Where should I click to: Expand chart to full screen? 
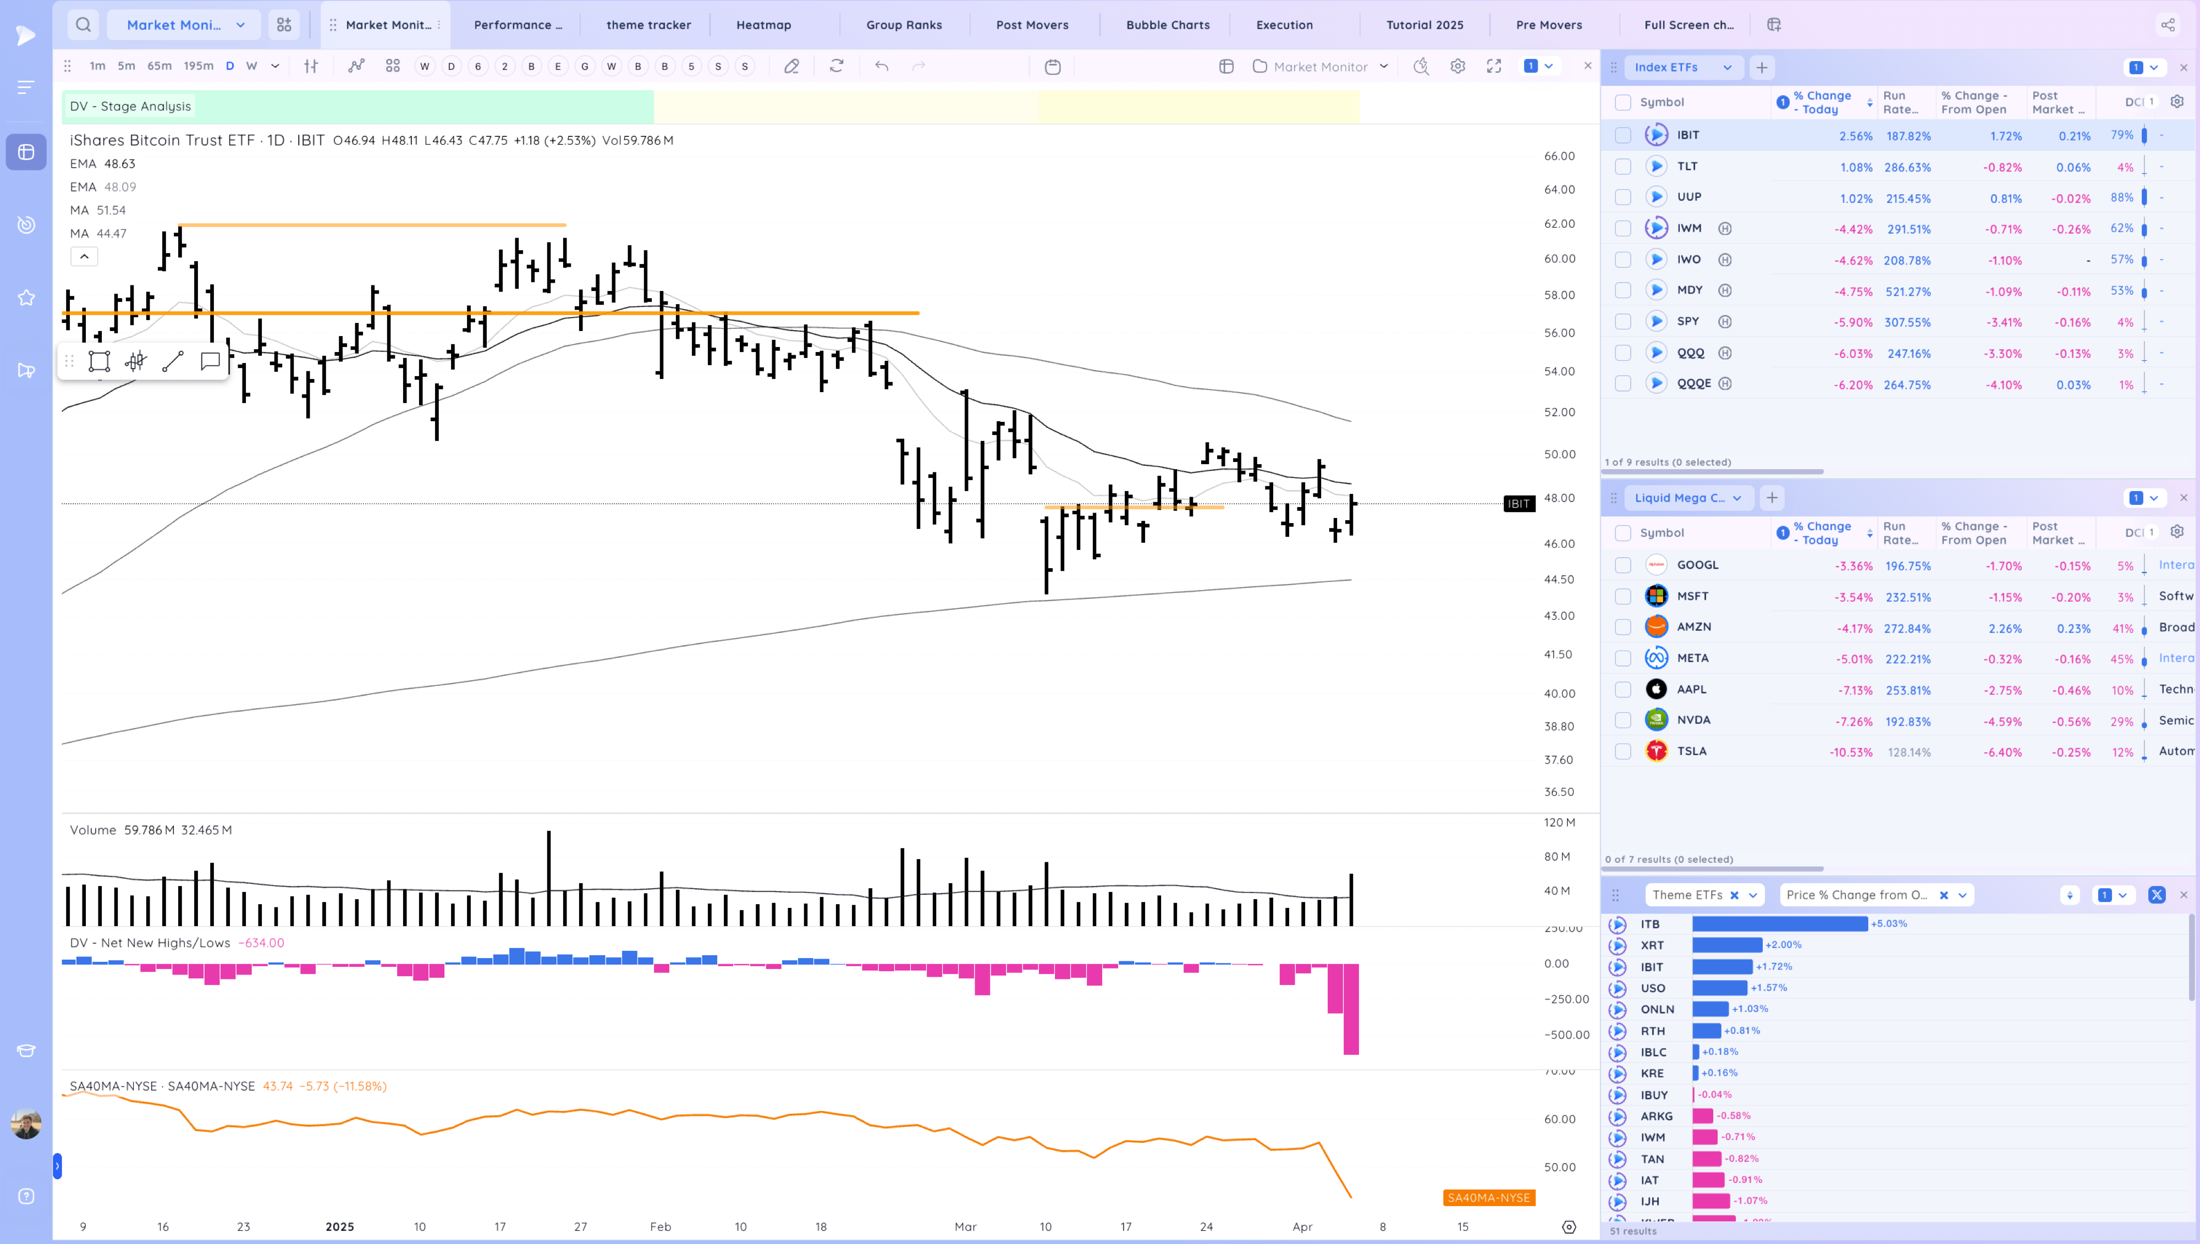(1493, 67)
